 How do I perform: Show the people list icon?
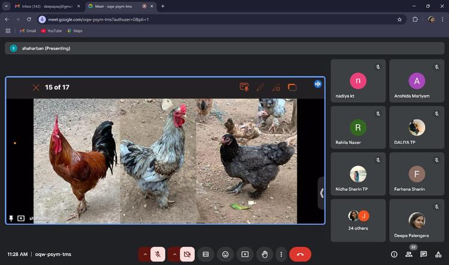point(409,254)
